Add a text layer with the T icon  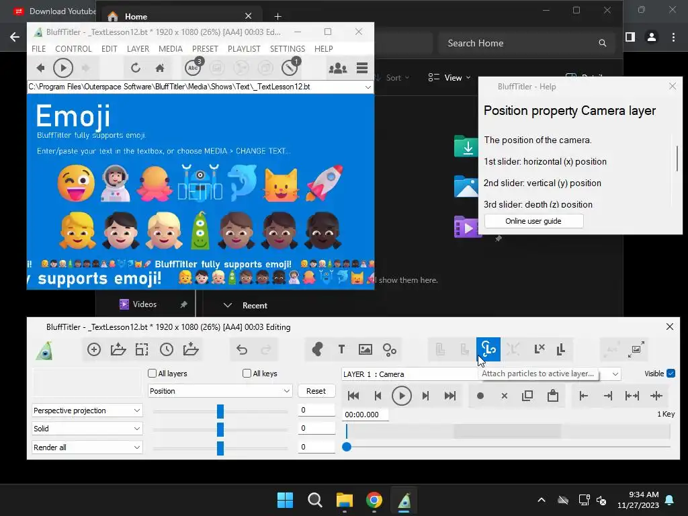pos(341,349)
